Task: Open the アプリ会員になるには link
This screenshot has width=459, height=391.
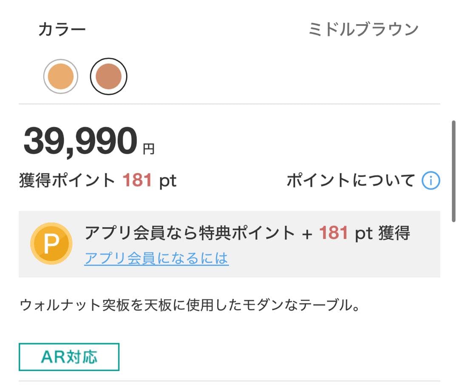Action: click(x=157, y=258)
